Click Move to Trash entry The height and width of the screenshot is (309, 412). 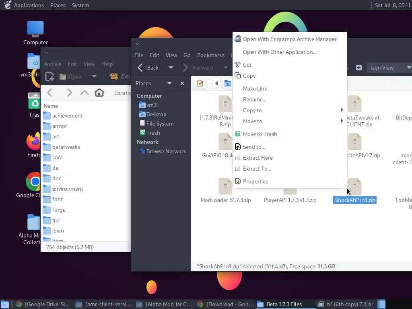pyautogui.click(x=290, y=134)
